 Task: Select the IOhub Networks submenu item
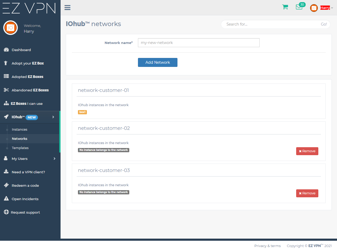[19, 139]
